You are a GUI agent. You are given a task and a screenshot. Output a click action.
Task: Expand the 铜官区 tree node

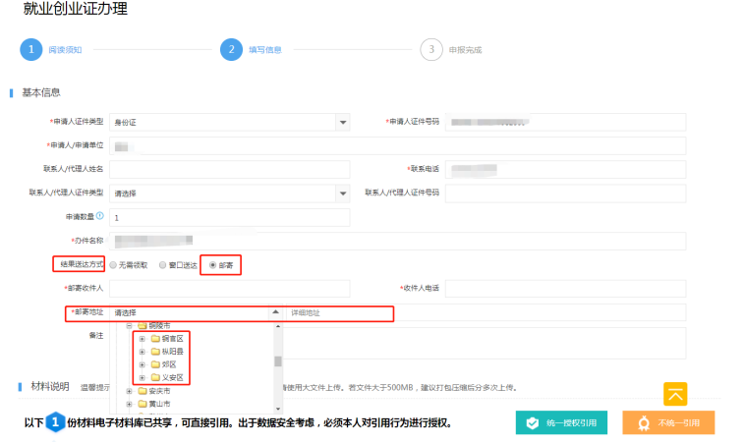point(143,339)
